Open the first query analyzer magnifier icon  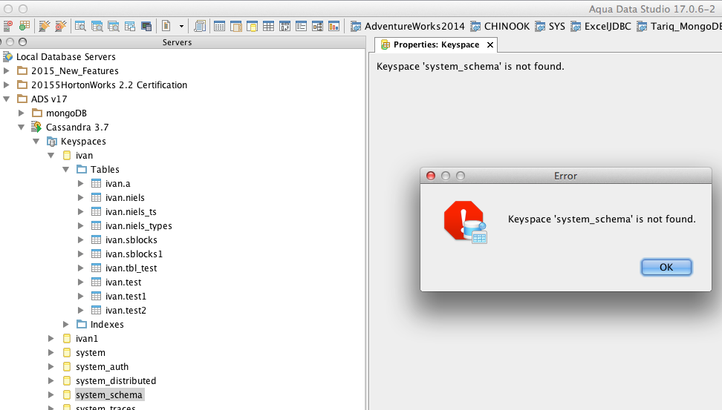[80, 26]
